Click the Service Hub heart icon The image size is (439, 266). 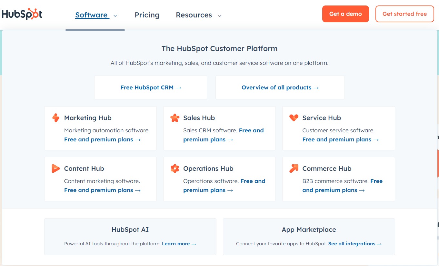[294, 118]
